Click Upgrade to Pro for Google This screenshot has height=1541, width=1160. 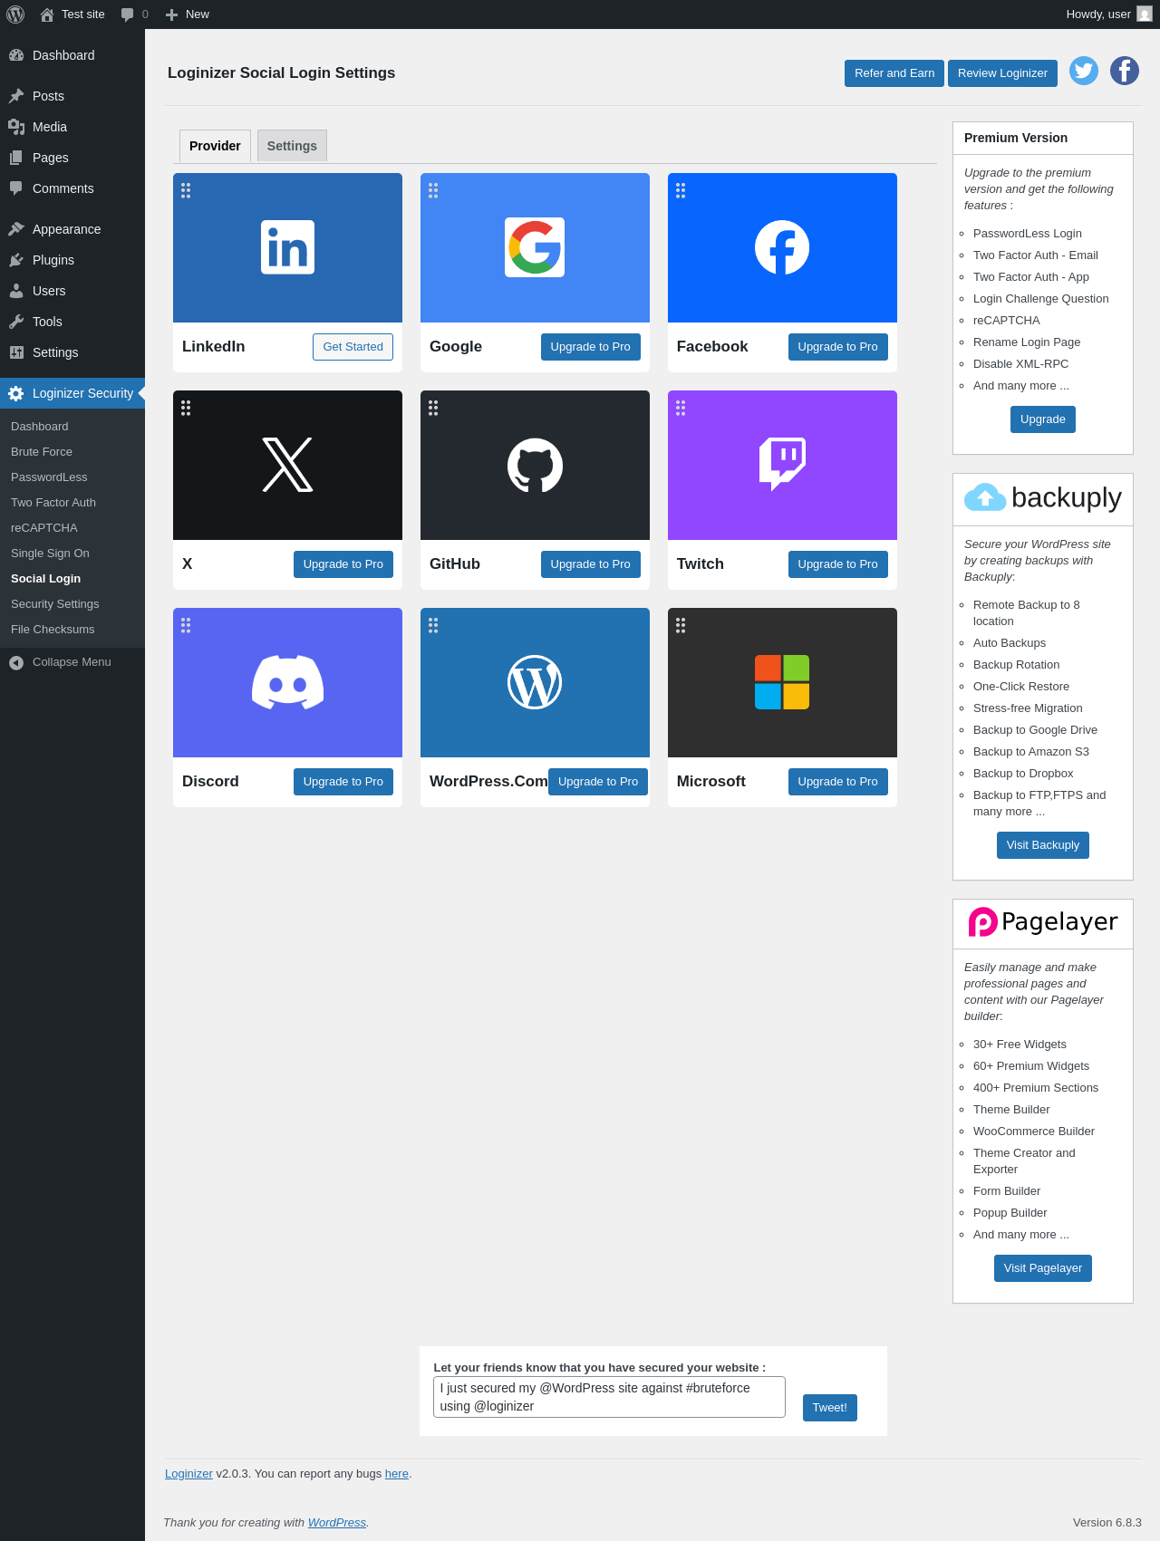[590, 347]
